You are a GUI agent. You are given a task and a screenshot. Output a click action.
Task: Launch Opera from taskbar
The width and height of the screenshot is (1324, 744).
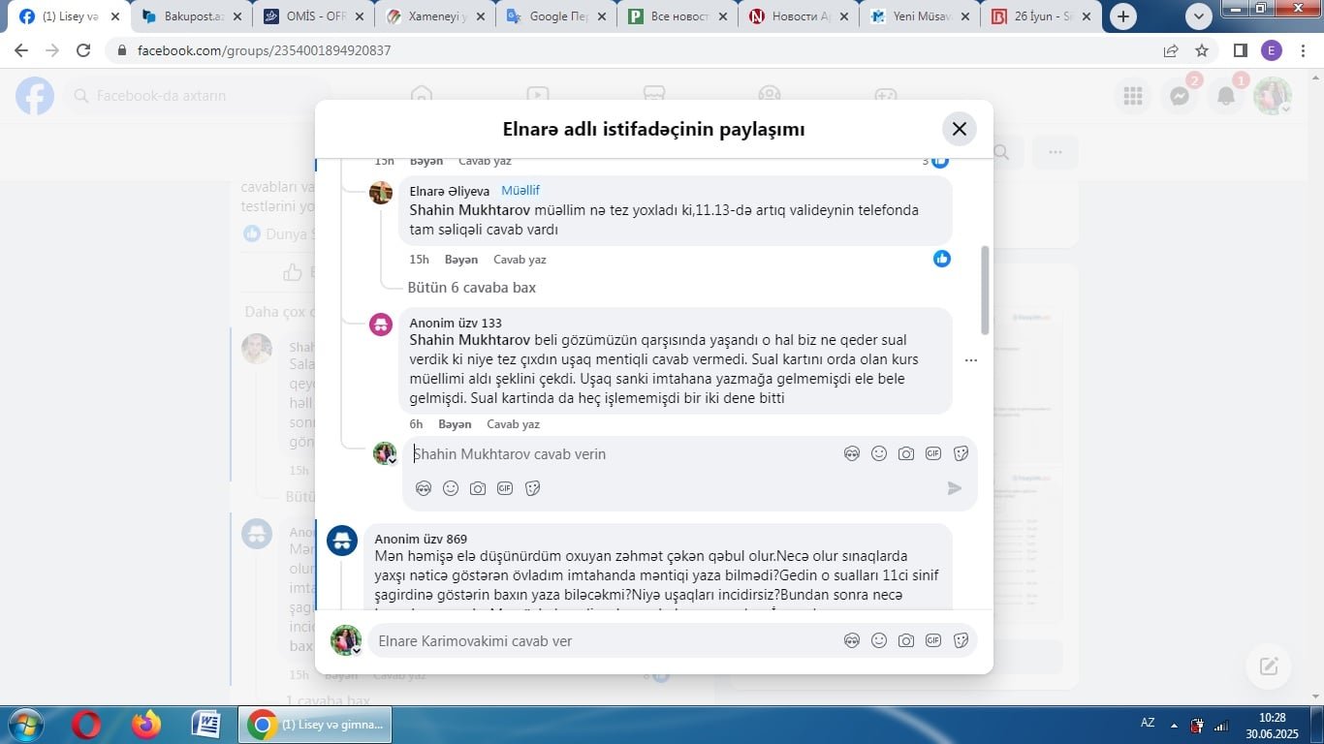coord(86,725)
